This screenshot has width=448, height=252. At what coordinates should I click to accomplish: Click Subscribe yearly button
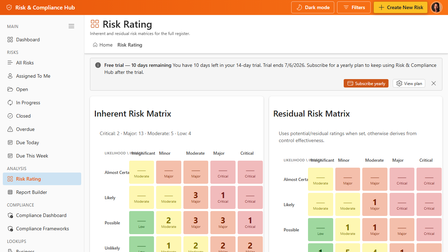tap(366, 83)
